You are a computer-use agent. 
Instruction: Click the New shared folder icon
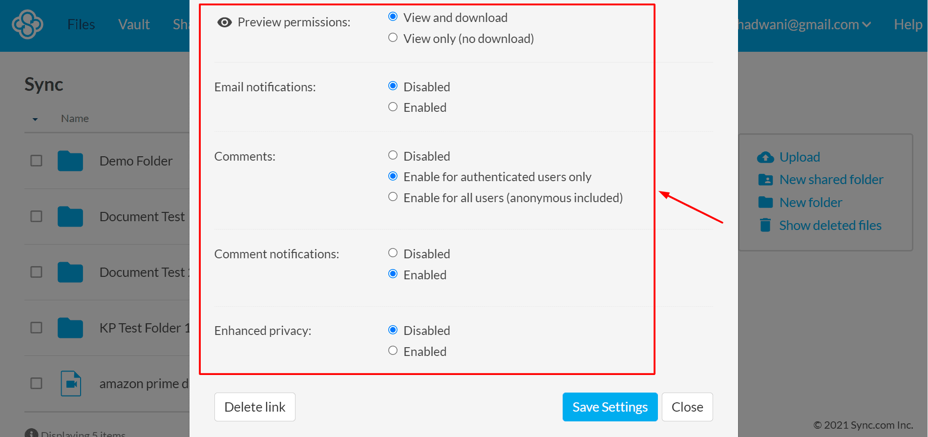(x=765, y=180)
